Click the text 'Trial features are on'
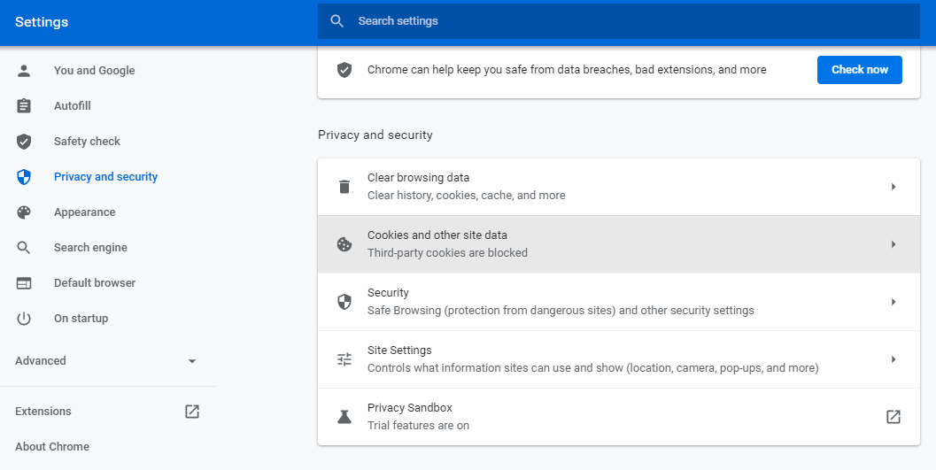This screenshot has height=470, width=936. (419, 426)
